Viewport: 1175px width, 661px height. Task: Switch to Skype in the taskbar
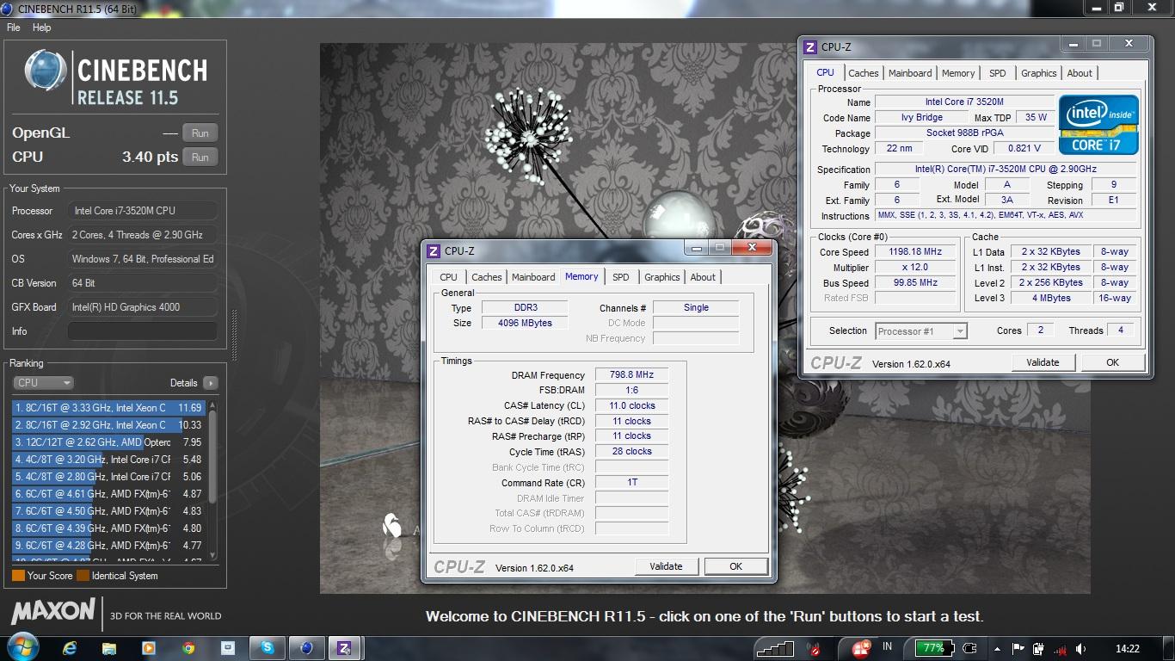pos(268,648)
